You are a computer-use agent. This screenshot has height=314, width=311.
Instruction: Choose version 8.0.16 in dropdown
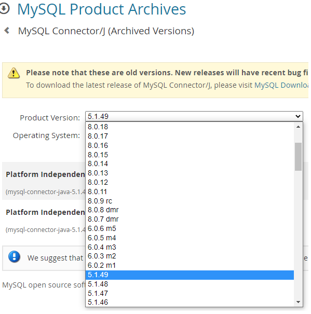(x=190, y=145)
